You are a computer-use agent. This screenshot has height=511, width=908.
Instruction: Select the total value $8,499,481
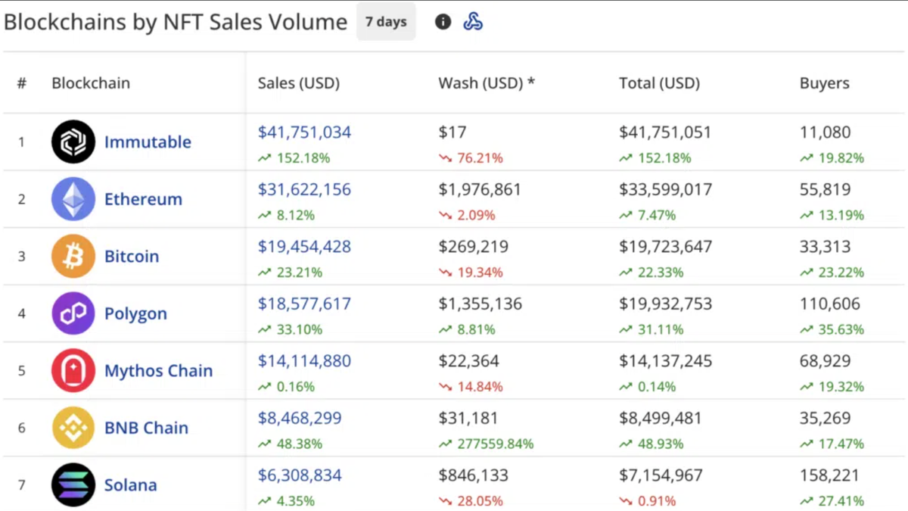coord(661,418)
